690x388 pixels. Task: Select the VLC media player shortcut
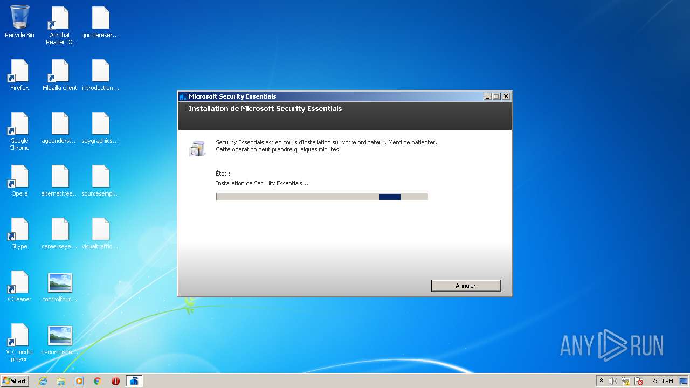(x=19, y=343)
